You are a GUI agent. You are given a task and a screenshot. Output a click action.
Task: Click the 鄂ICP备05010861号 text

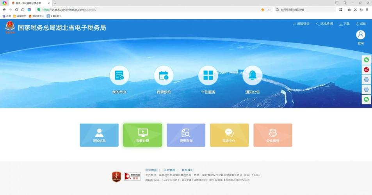[x=194, y=180]
